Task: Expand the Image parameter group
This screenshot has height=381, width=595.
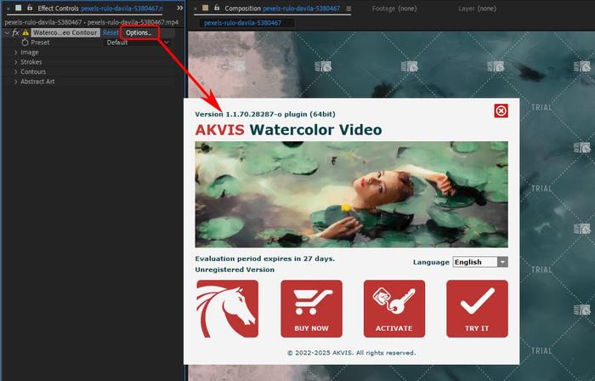Action: 15,53
